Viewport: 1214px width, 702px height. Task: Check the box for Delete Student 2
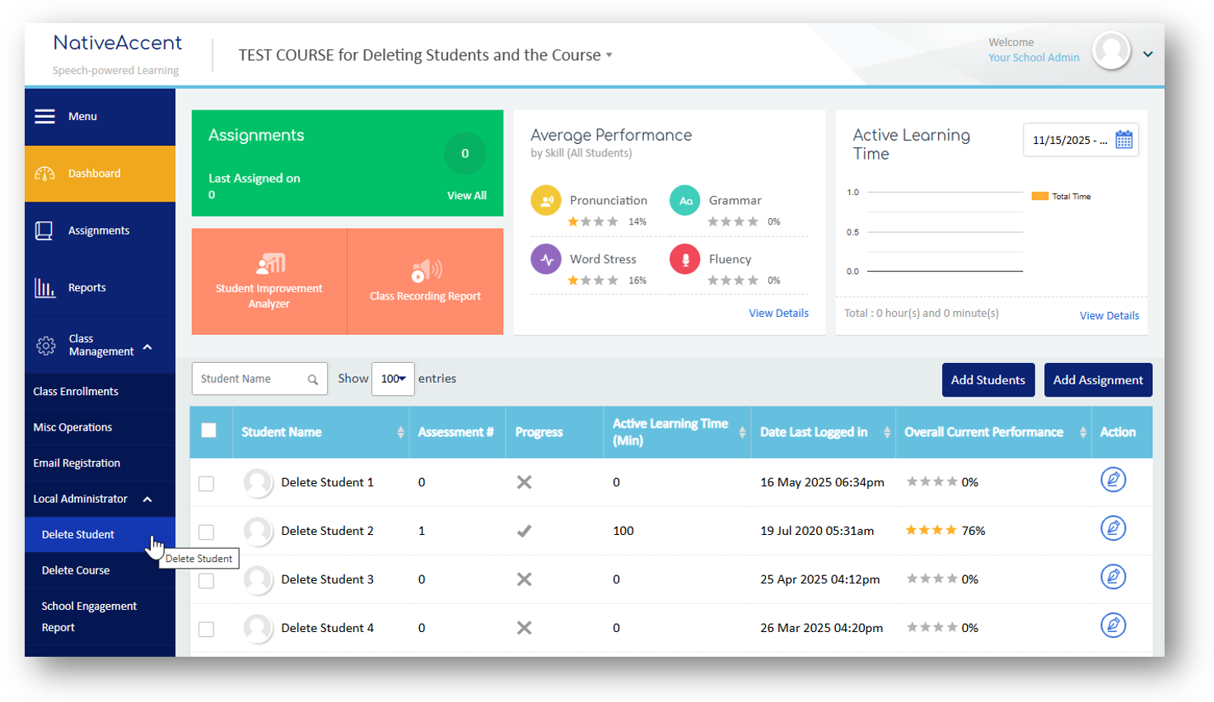click(x=207, y=532)
